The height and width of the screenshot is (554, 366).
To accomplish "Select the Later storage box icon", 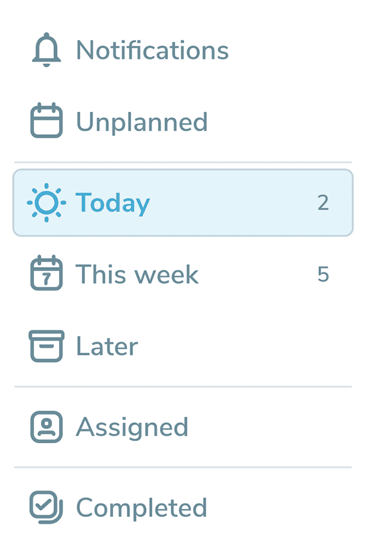I will coord(45,346).
